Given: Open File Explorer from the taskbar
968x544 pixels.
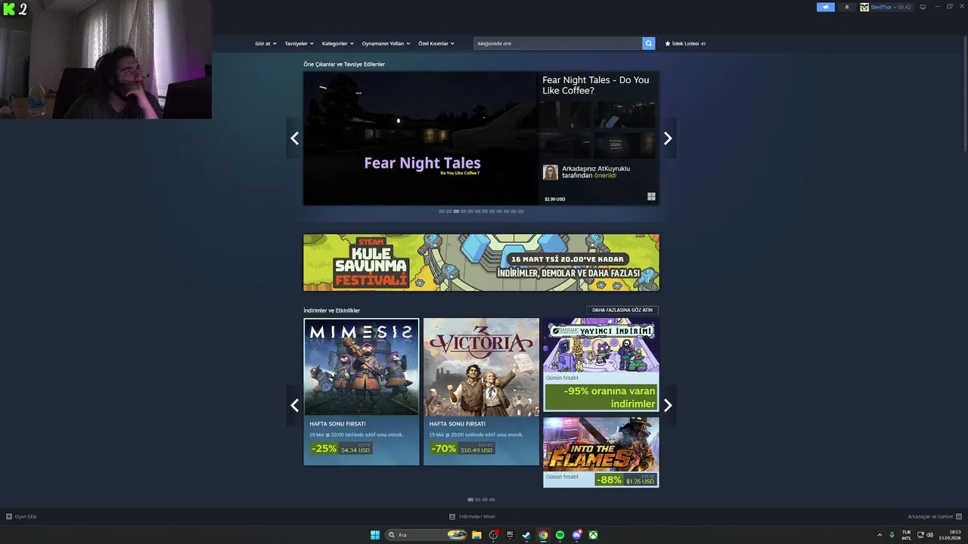Looking at the screenshot, I should pos(476,535).
